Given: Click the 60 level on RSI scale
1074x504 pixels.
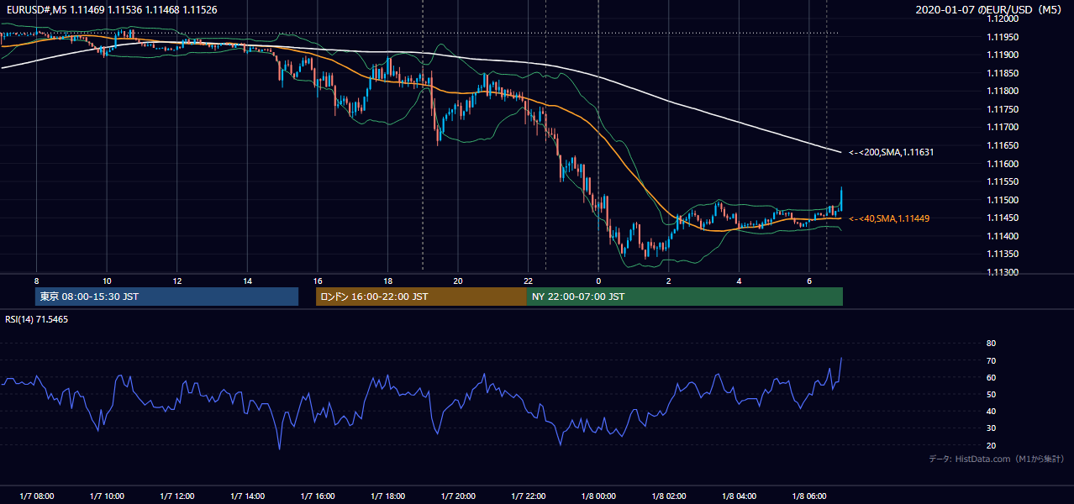Looking at the screenshot, I should [x=991, y=378].
